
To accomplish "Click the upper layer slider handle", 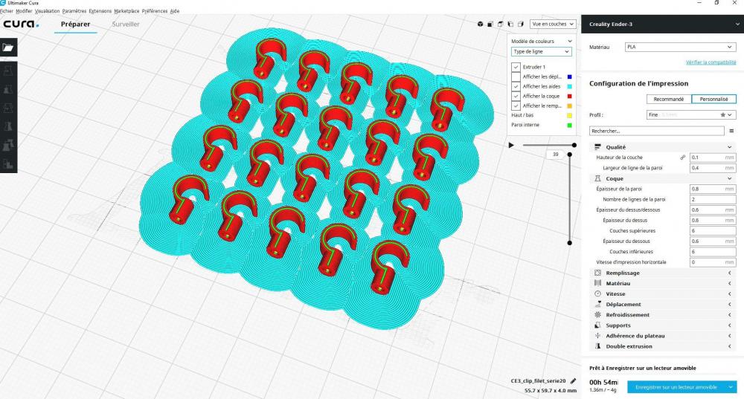I will click(570, 155).
